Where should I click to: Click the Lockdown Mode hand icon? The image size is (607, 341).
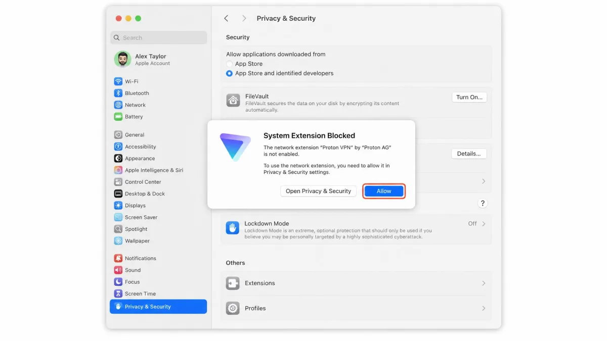click(233, 228)
